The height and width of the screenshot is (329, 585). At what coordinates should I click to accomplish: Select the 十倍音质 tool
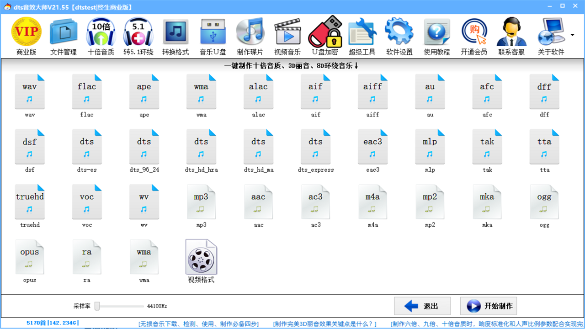[x=101, y=36]
